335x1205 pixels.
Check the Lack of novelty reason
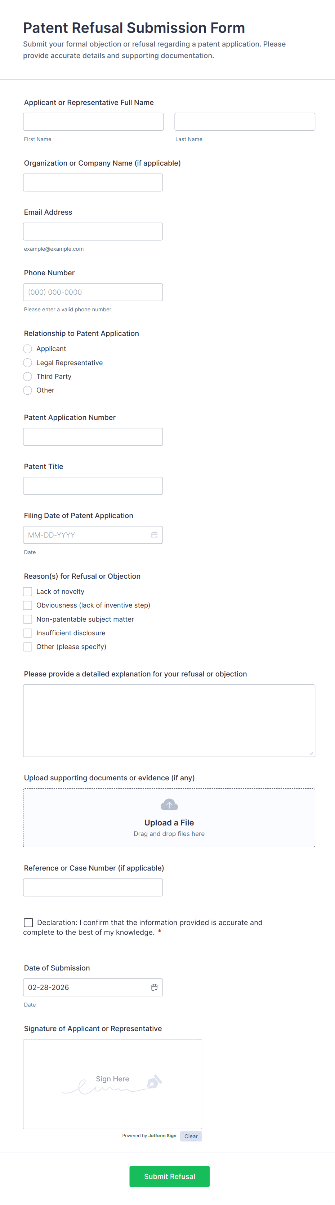click(x=28, y=592)
